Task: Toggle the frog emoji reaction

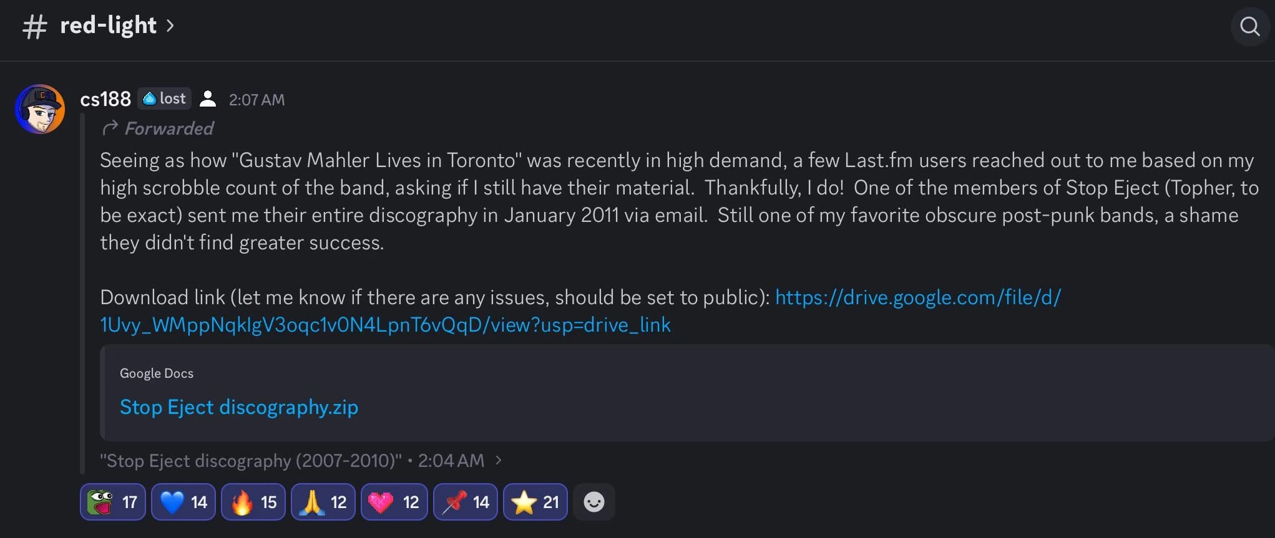Action: point(113,502)
